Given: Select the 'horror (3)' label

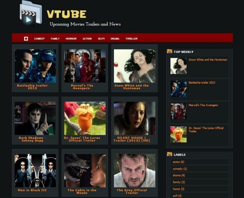Looking at the screenshot, I should click(x=178, y=189).
